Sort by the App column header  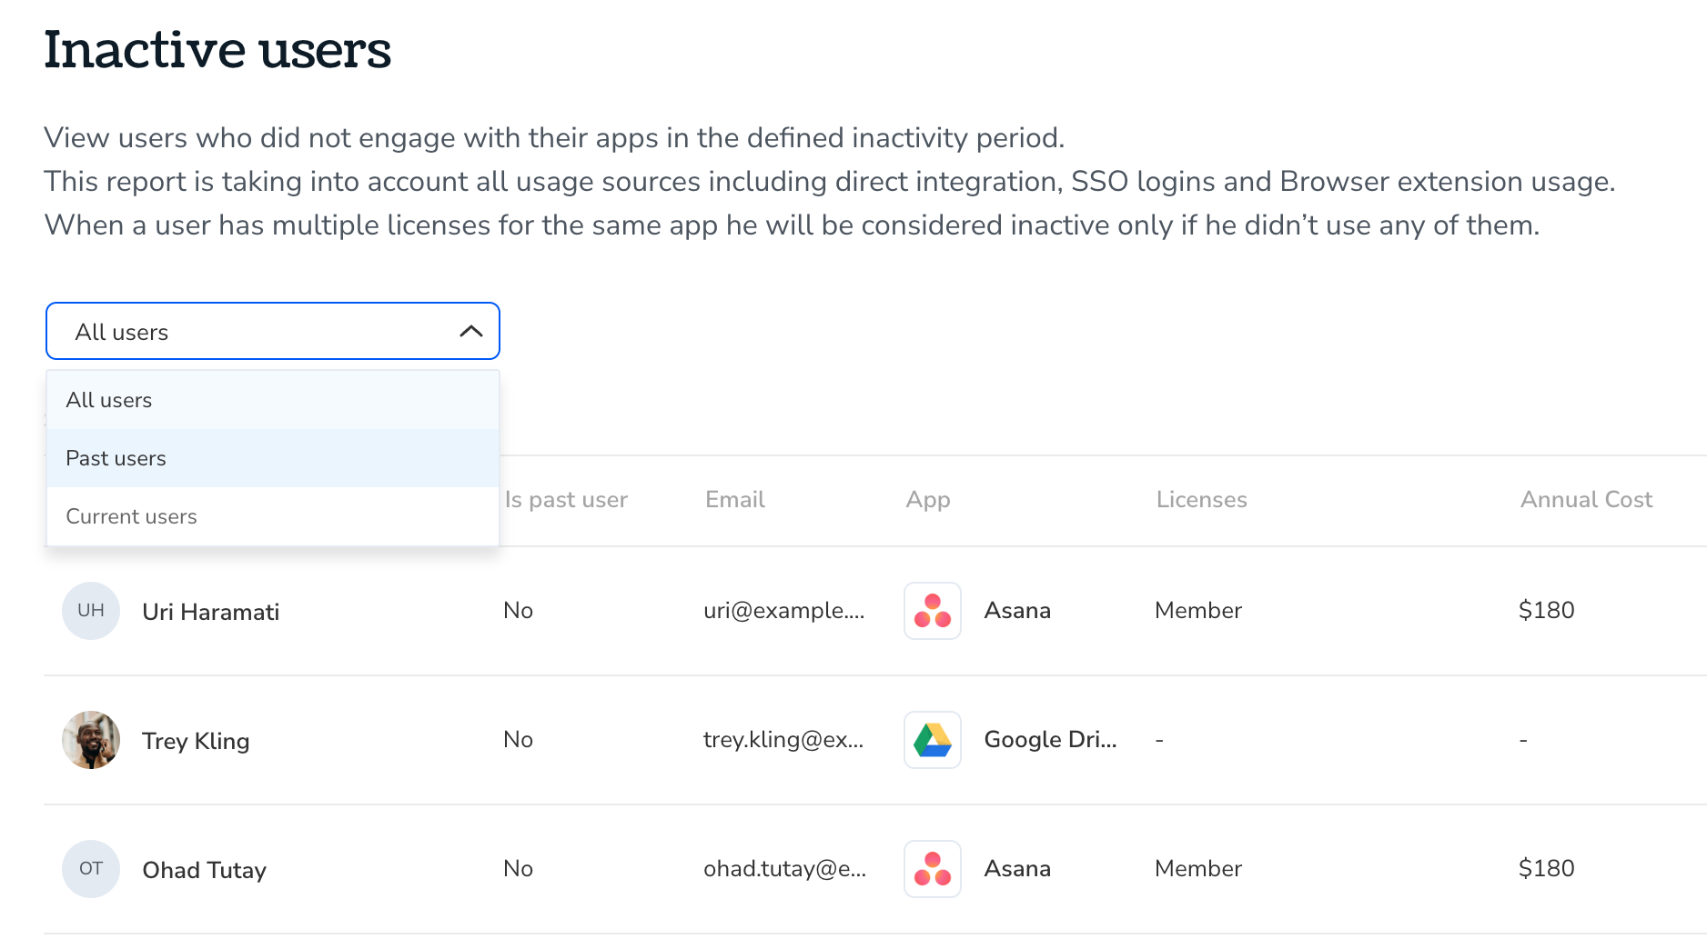pyautogui.click(x=928, y=500)
